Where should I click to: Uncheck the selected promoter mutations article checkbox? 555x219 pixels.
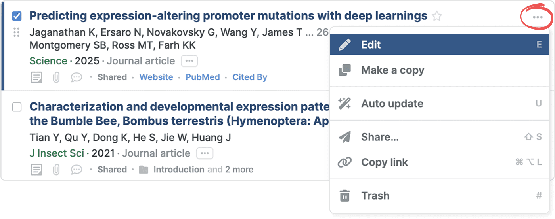click(17, 16)
